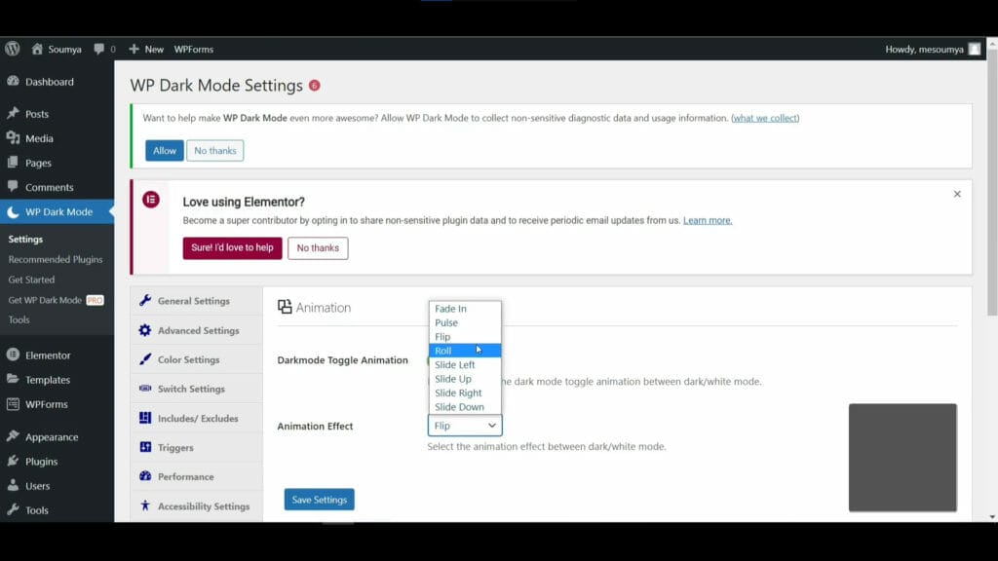
Task: Go to the Includes/ Excludes tab
Action: pyautogui.click(x=197, y=418)
